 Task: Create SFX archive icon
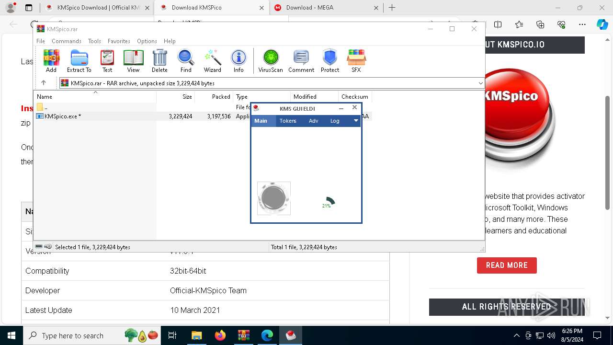click(x=356, y=61)
